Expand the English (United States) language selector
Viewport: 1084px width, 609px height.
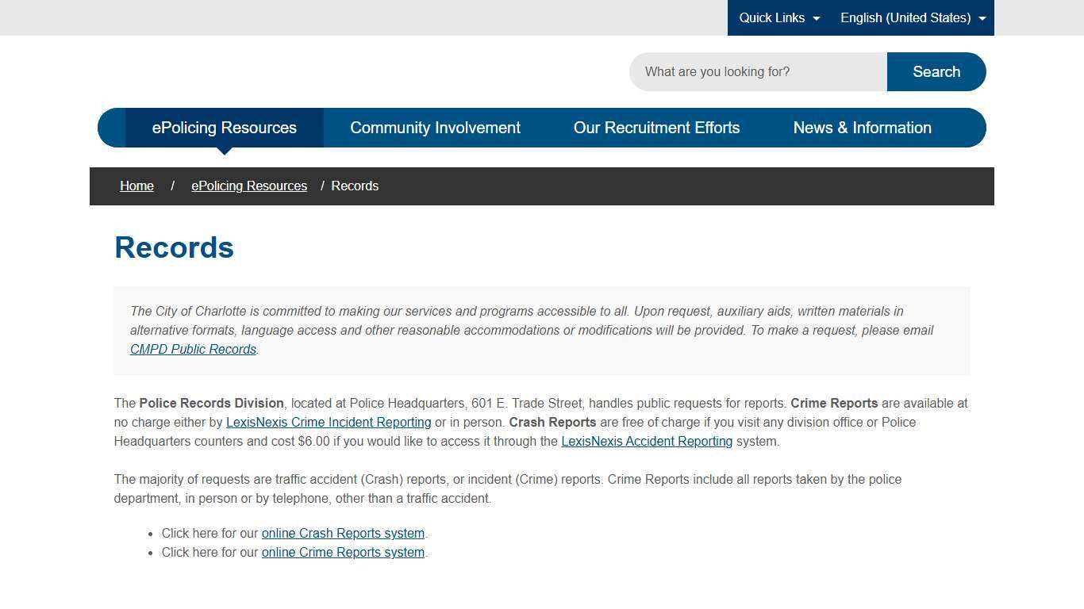click(x=907, y=17)
